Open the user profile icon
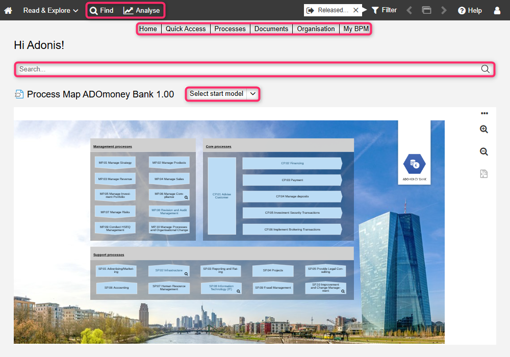Screen dimensions: 510x357 [497, 10]
